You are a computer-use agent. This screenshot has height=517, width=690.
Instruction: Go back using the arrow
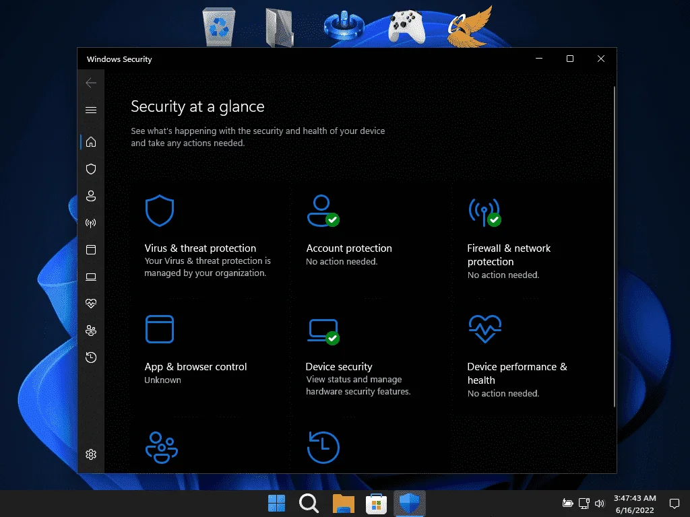(91, 83)
